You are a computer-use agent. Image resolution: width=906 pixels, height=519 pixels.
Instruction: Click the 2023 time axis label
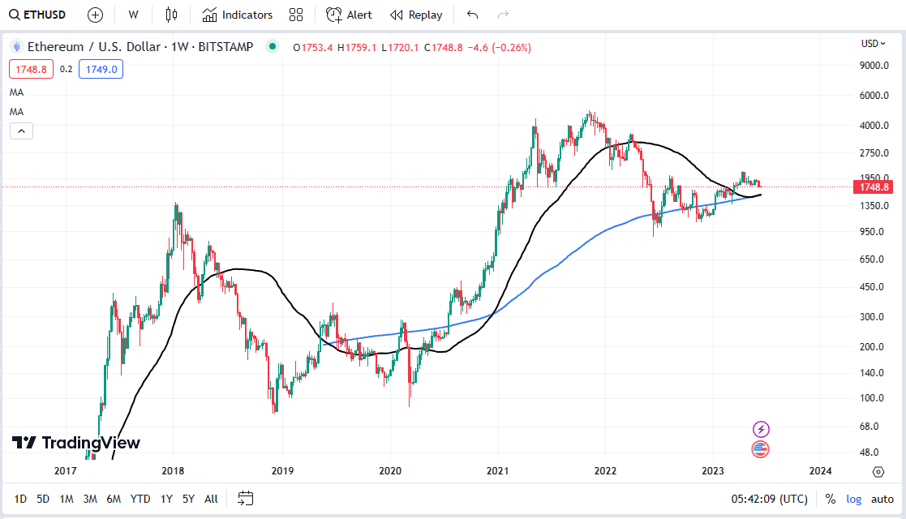(712, 470)
